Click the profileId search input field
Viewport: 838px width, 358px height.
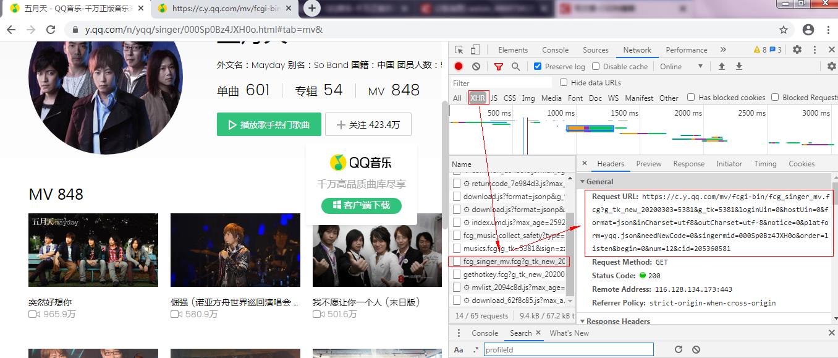click(x=569, y=349)
